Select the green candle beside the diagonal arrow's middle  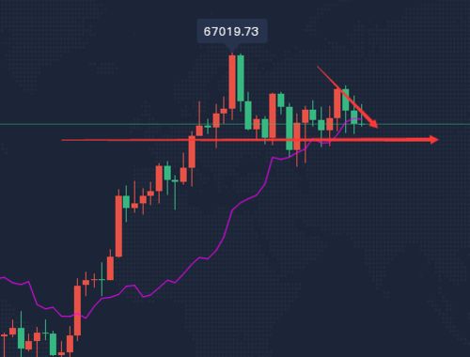(x=345, y=100)
